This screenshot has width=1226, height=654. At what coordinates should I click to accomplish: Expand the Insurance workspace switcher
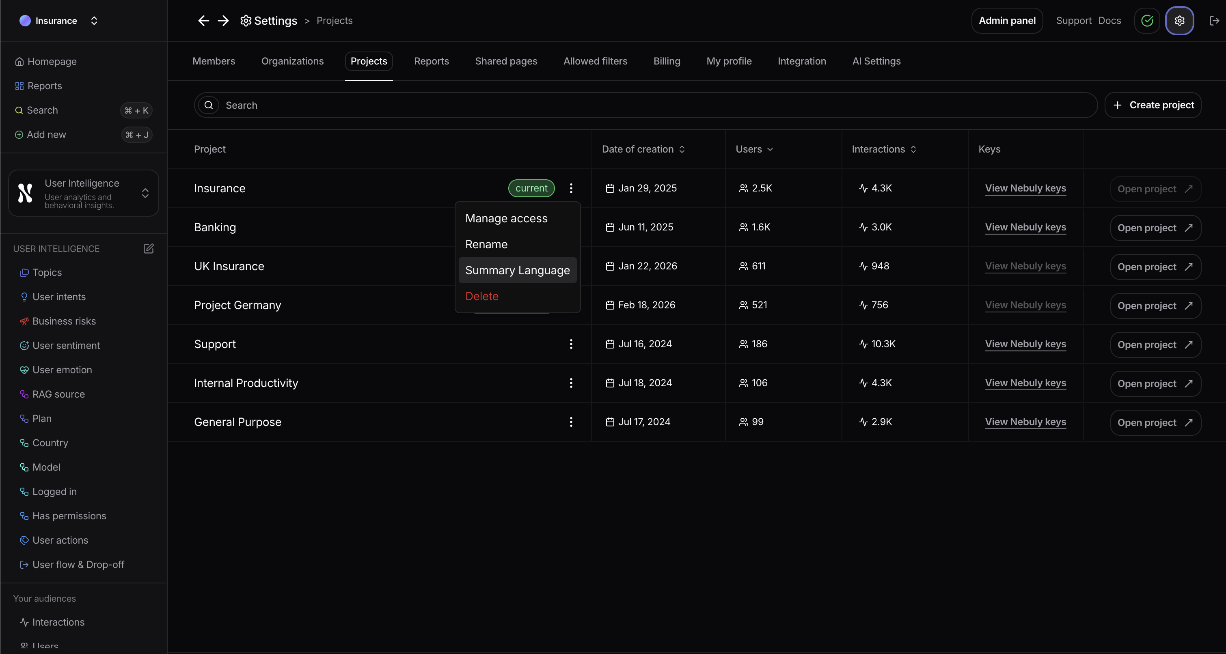(94, 20)
